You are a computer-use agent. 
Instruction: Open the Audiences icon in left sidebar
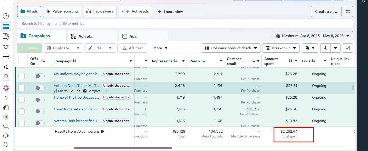tap(6, 47)
